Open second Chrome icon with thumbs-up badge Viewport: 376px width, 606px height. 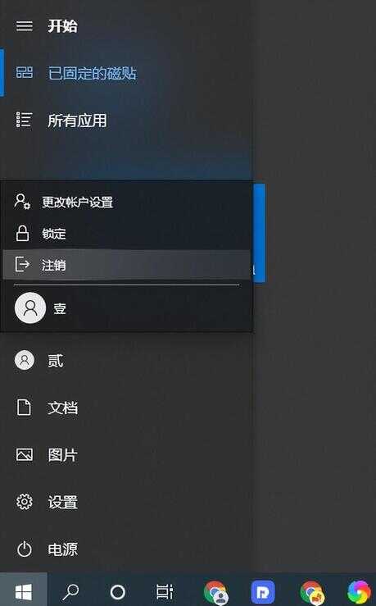(x=312, y=592)
